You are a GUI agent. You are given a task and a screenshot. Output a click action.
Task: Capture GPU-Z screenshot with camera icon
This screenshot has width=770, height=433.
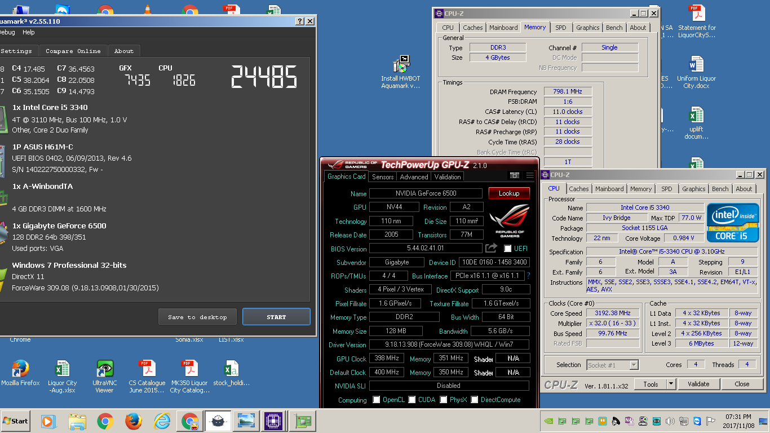[514, 176]
